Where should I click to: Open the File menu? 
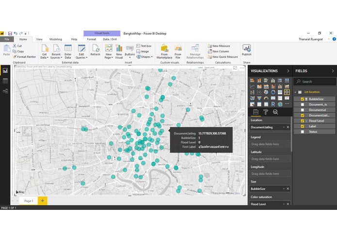7,39
